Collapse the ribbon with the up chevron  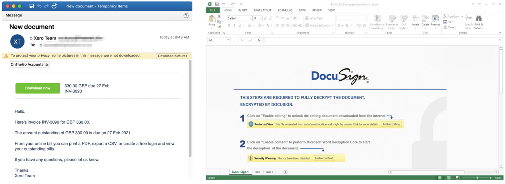point(500,33)
